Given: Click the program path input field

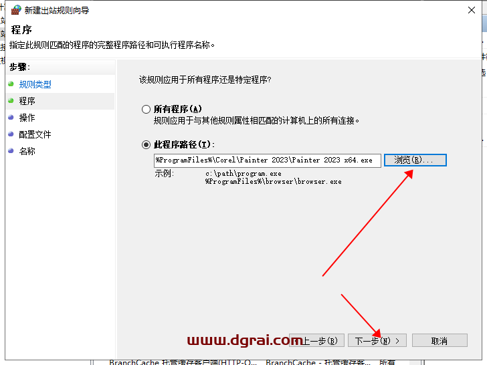Looking at the screenshot, I should pos(268,160).
